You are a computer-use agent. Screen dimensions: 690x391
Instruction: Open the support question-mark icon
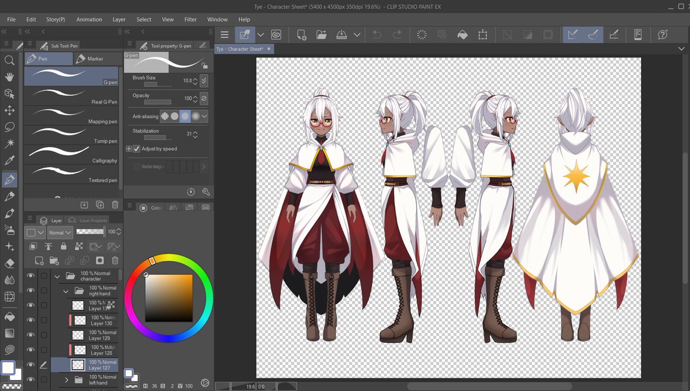[663, 34]
